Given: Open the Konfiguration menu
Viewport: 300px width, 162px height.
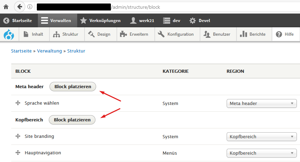Looking at the screenshot, I should 176,34.
